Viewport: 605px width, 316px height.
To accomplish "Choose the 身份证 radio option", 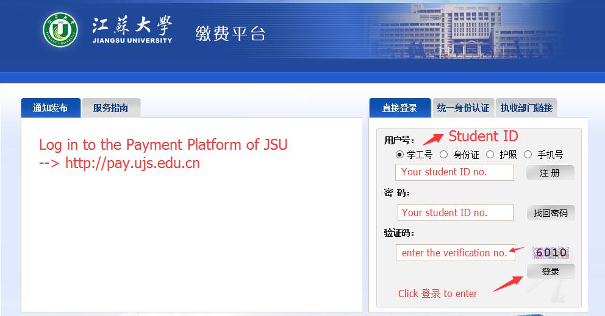I will pos(444,155).
